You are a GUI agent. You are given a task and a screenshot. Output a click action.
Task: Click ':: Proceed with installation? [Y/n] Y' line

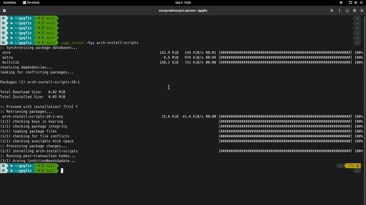39,106
